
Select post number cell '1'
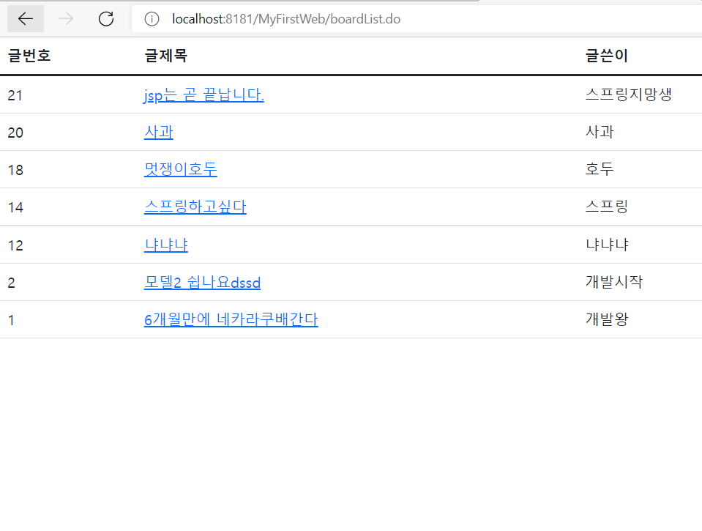11,320
